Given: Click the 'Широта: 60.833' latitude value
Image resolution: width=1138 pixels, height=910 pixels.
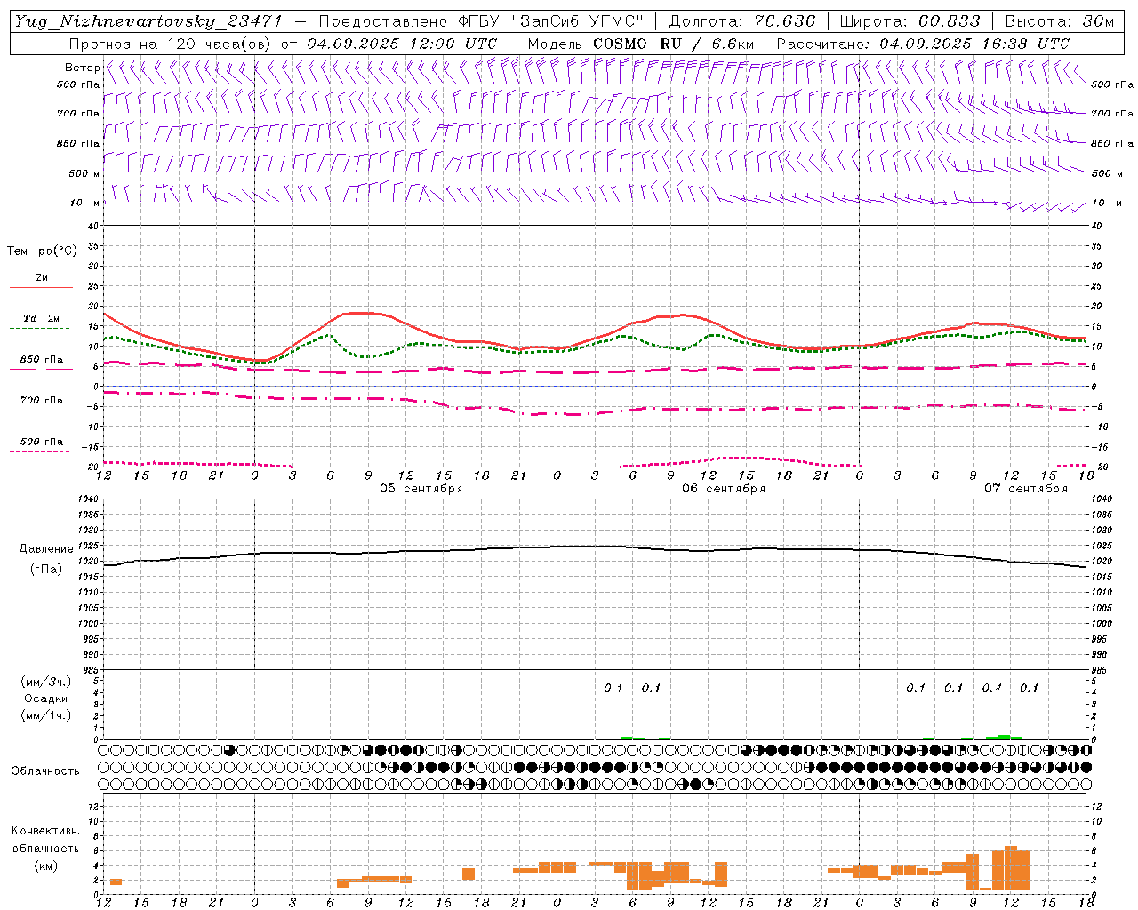Looking at the screenshot, I should pyautogui.click(x=910, y=21).
